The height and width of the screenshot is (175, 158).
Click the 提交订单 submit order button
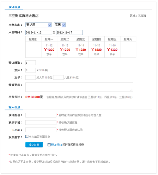click(34, 145)
